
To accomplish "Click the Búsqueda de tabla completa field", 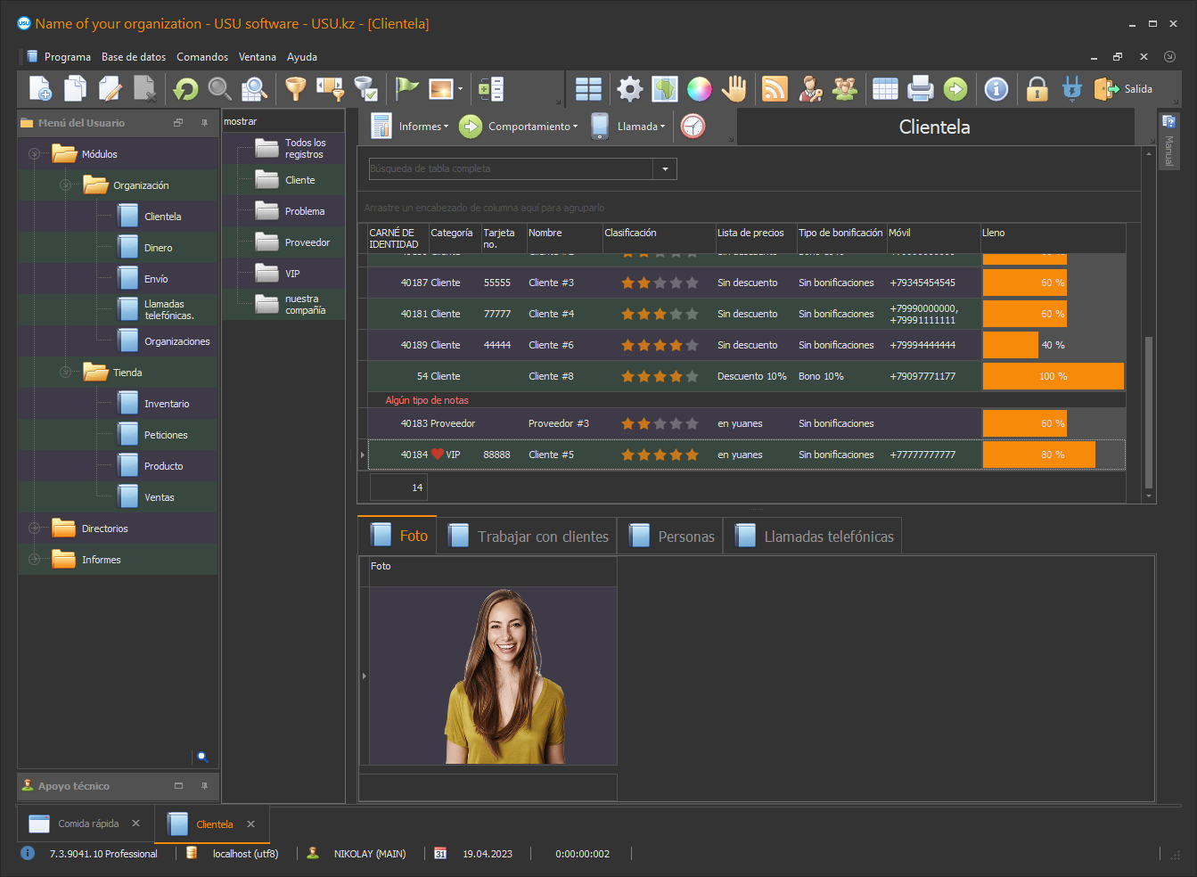I will pos(511,168).
